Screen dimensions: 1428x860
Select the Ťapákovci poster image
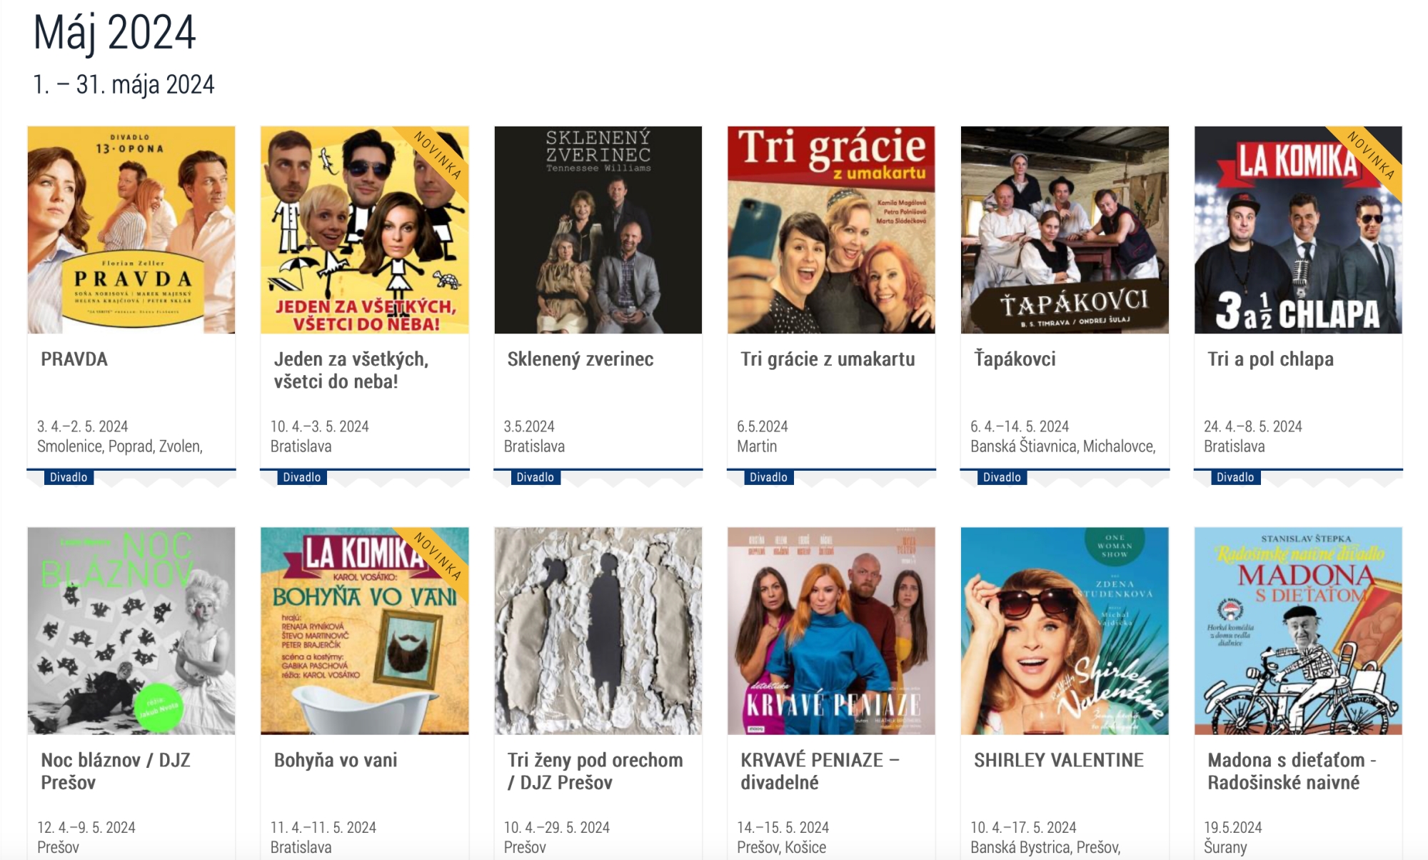pos(1065,230)
